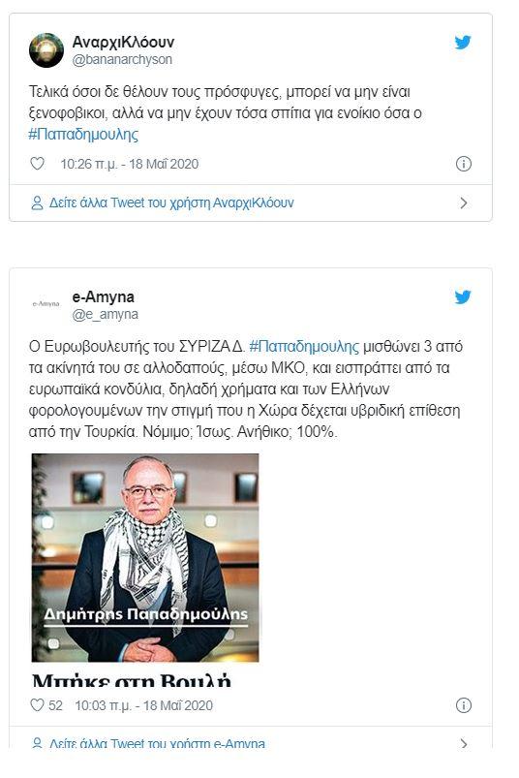519x778 pixels.
Task: Click the ΑναρχιΚλόουν profile avatar
Action: click(x=46, y=50)
